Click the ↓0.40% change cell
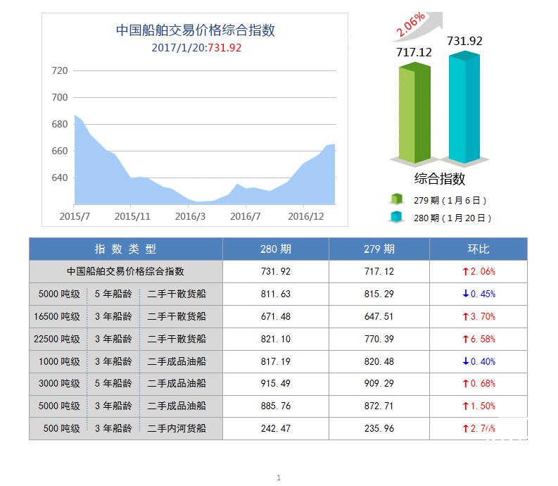 point(478,361)
